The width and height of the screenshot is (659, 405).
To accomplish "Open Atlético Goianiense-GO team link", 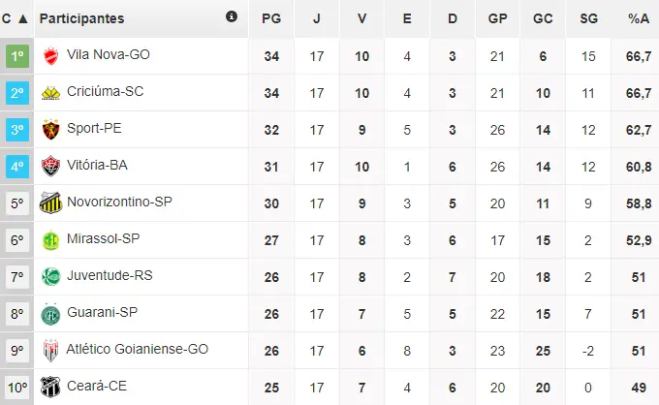I will point(138,349).
